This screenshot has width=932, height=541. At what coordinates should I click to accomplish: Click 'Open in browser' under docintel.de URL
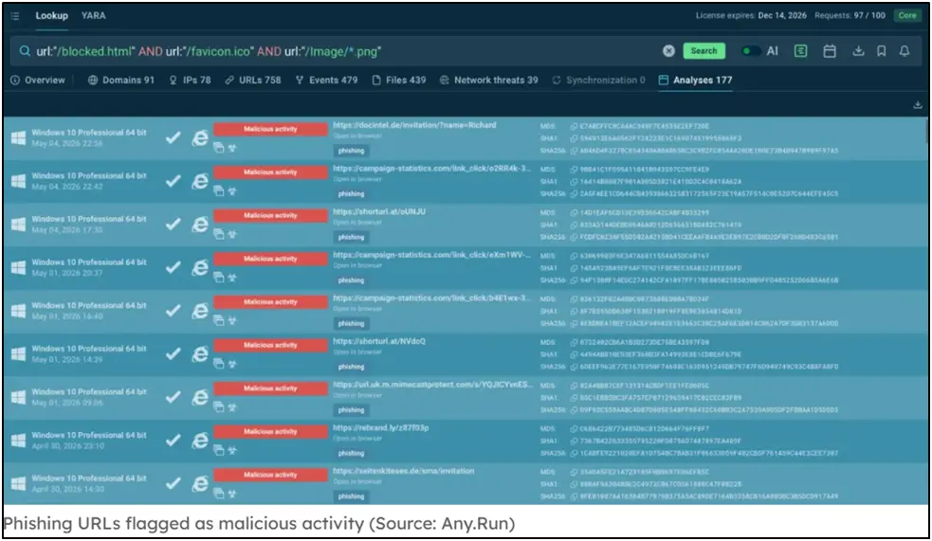tap(357, 136)
